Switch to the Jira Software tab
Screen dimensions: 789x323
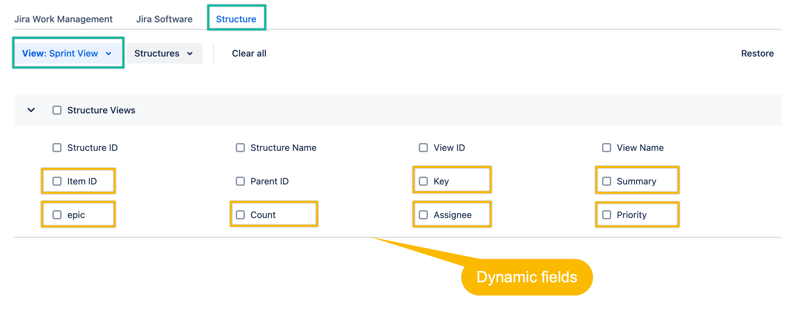164,19
